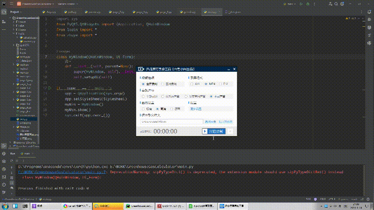
Task: Click the Windows Start orb on taskbar
Action: (x=4, y=206)
